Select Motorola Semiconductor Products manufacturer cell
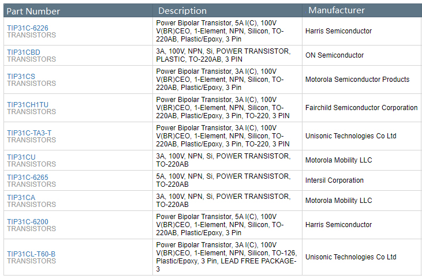 tap(357, 80)
